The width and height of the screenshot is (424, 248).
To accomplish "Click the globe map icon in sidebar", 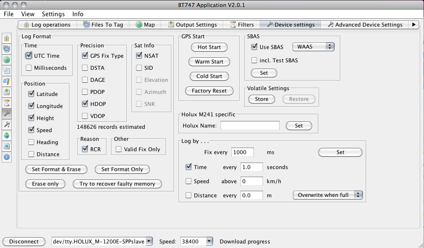I will [x=7, y=60].
